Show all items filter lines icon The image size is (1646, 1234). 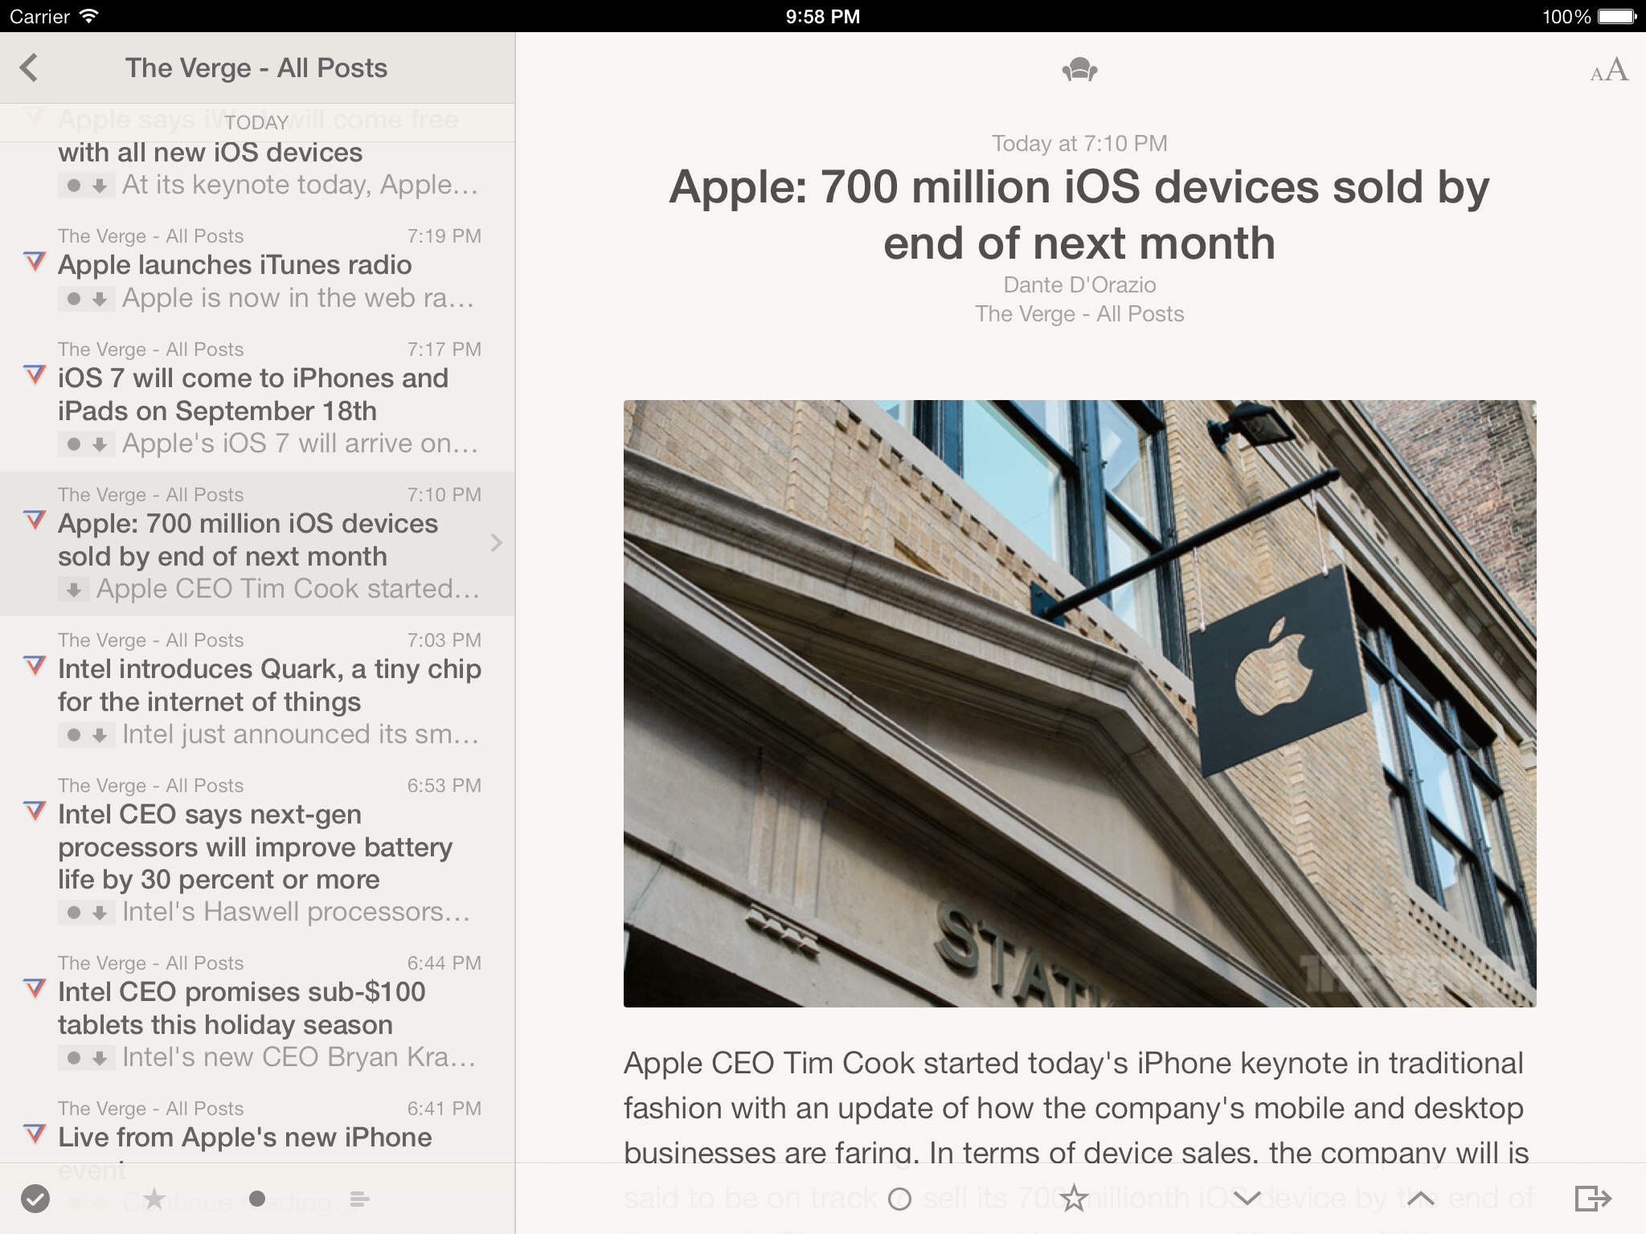(359, 1199)
